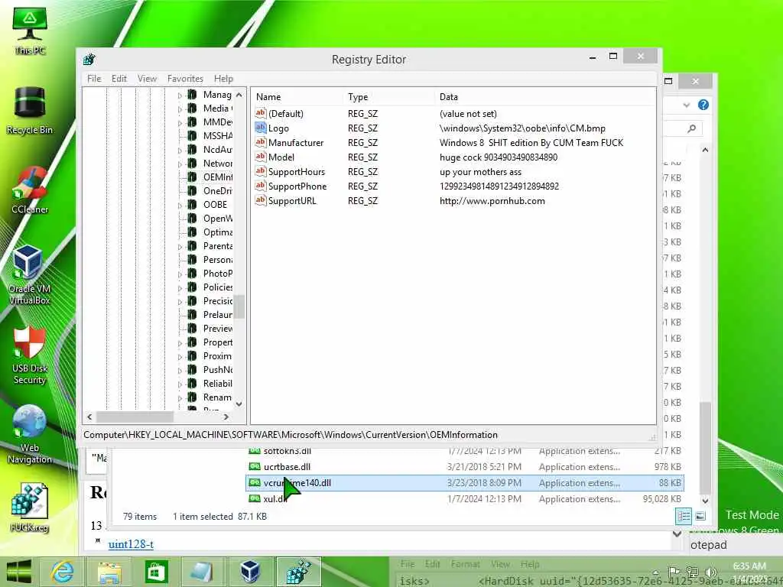Expand the MMDevices key in the tree
This screenshot has height=587, width=783.
(x=180, y=123)
